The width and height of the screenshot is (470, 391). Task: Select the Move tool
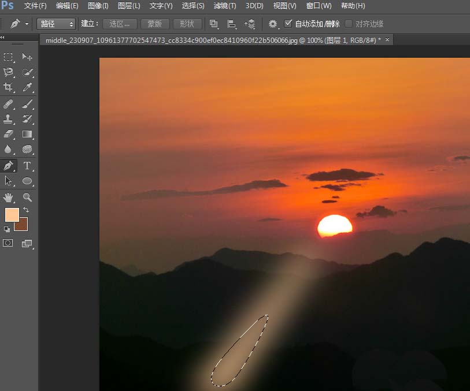(x=26, y=57)
